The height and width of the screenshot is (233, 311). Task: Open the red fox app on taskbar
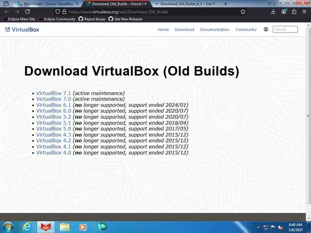pos(46,227)
